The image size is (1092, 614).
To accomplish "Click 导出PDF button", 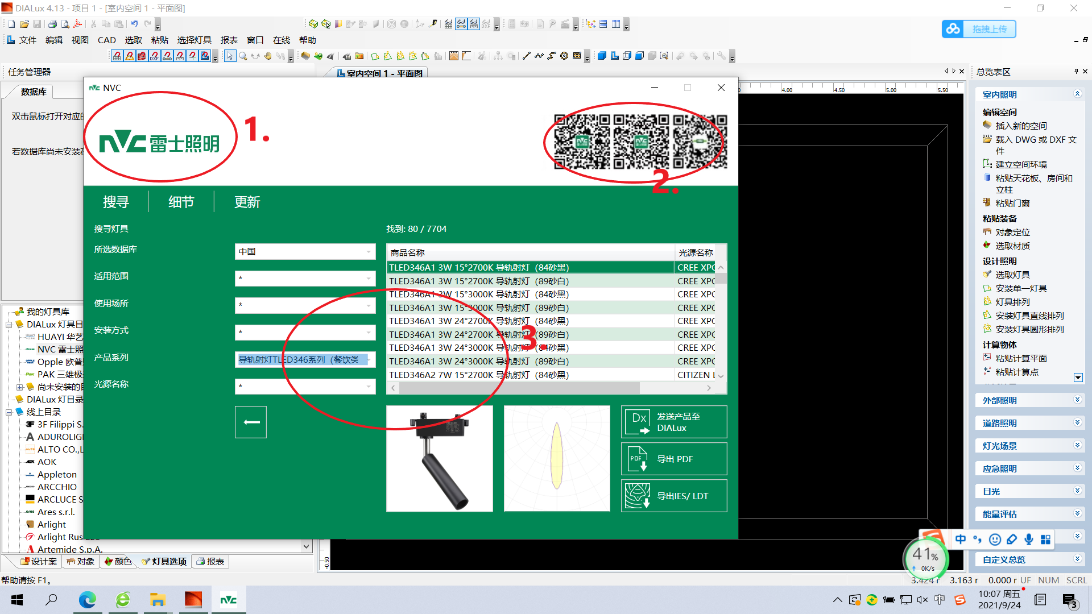I will click(673, 458).
